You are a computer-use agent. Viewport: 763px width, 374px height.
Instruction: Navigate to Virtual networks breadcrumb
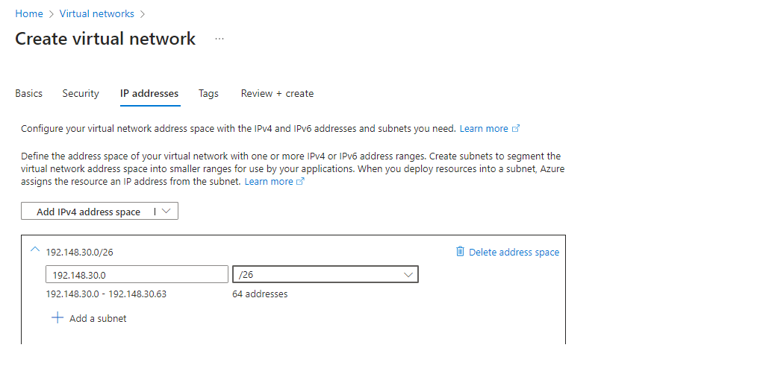point(97,14)
